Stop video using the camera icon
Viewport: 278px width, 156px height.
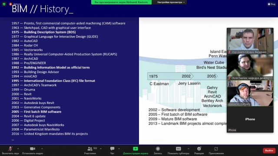click(x=33, y=149)
